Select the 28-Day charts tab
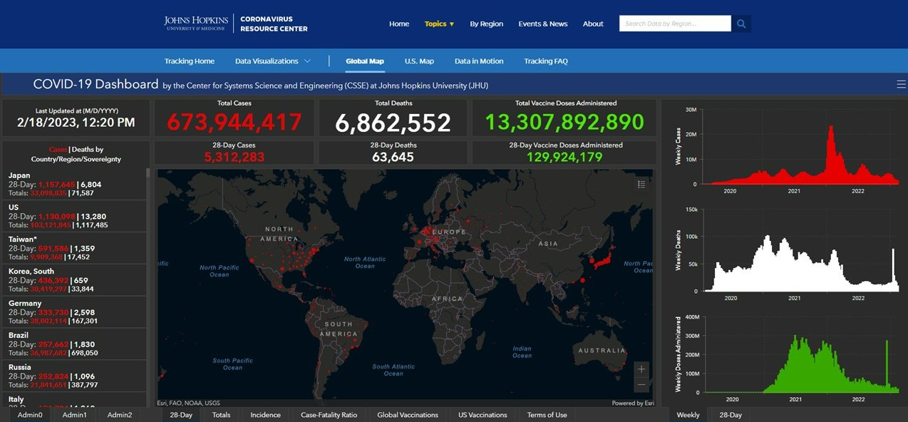This screenshot has width=908, height=422. [x=731, y=415]
